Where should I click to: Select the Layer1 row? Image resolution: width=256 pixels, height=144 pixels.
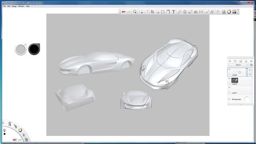[x=240, y=90]
